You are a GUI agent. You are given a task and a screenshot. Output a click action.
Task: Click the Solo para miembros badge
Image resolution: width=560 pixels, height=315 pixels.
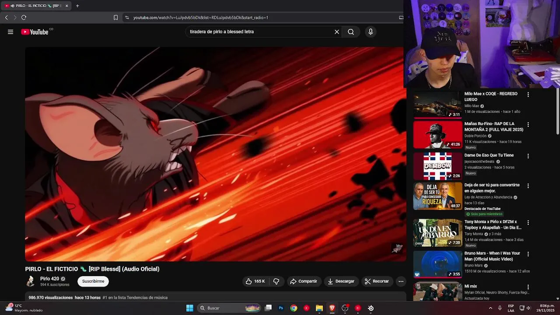pos(484,214)
